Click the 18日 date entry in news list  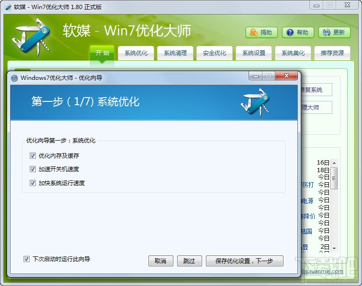(x=323, y=170)
